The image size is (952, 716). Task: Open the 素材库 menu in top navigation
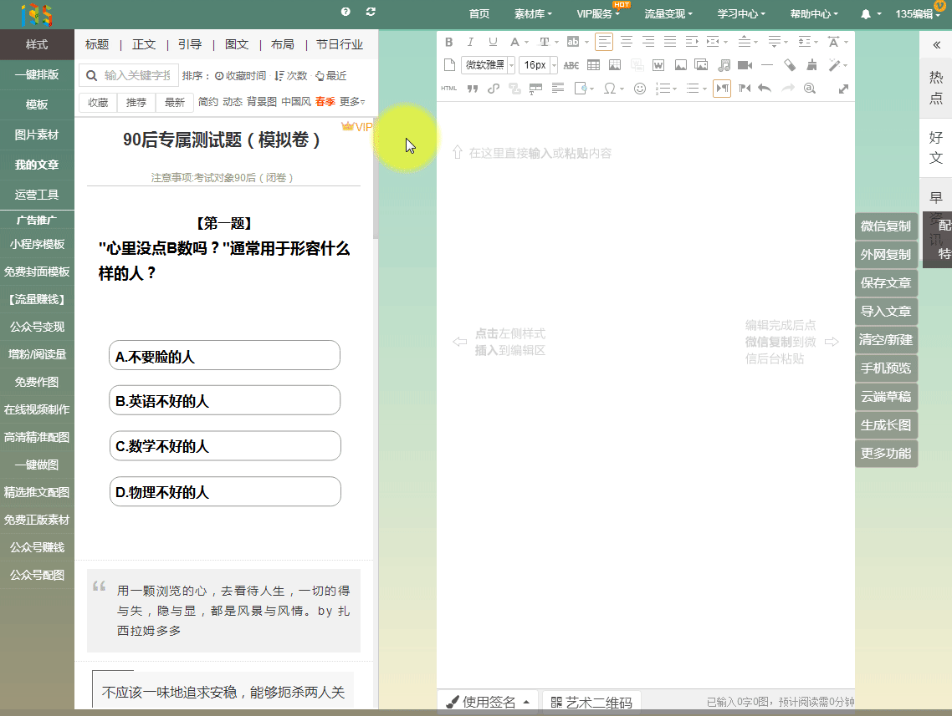click(533, 14)
